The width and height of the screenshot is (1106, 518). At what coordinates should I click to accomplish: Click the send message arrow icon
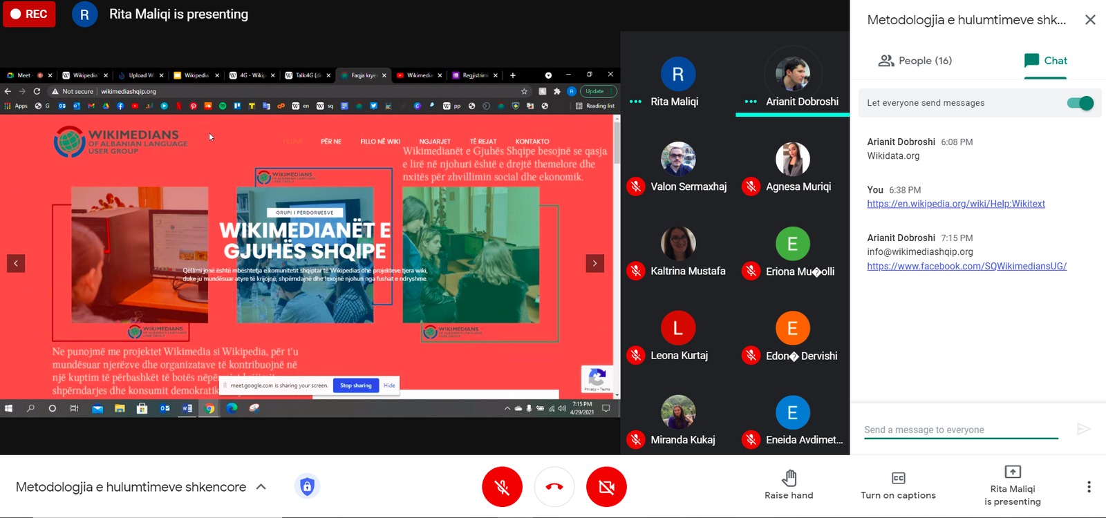pos(1083,430)
